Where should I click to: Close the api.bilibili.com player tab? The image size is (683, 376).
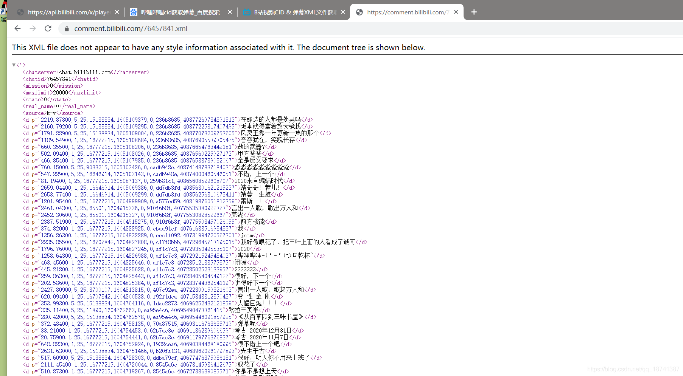tap(117, 12)
